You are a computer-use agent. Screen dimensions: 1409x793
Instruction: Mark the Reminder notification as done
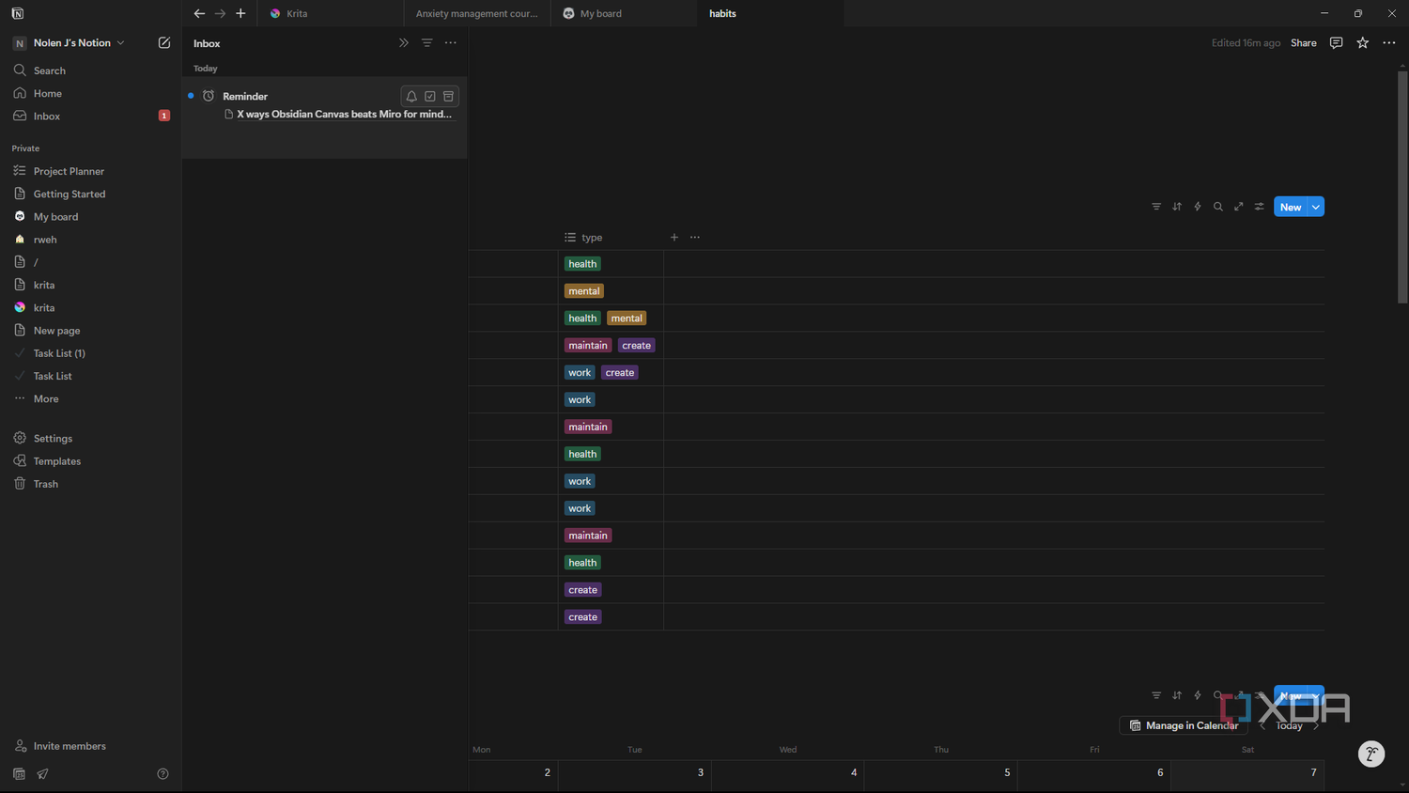pyautogui.click(x=430, y=97)
